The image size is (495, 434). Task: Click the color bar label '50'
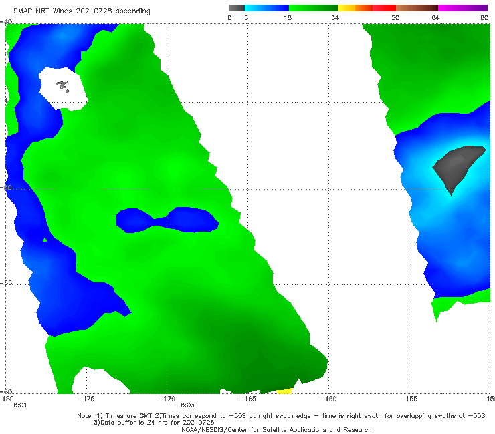[395, 18]
